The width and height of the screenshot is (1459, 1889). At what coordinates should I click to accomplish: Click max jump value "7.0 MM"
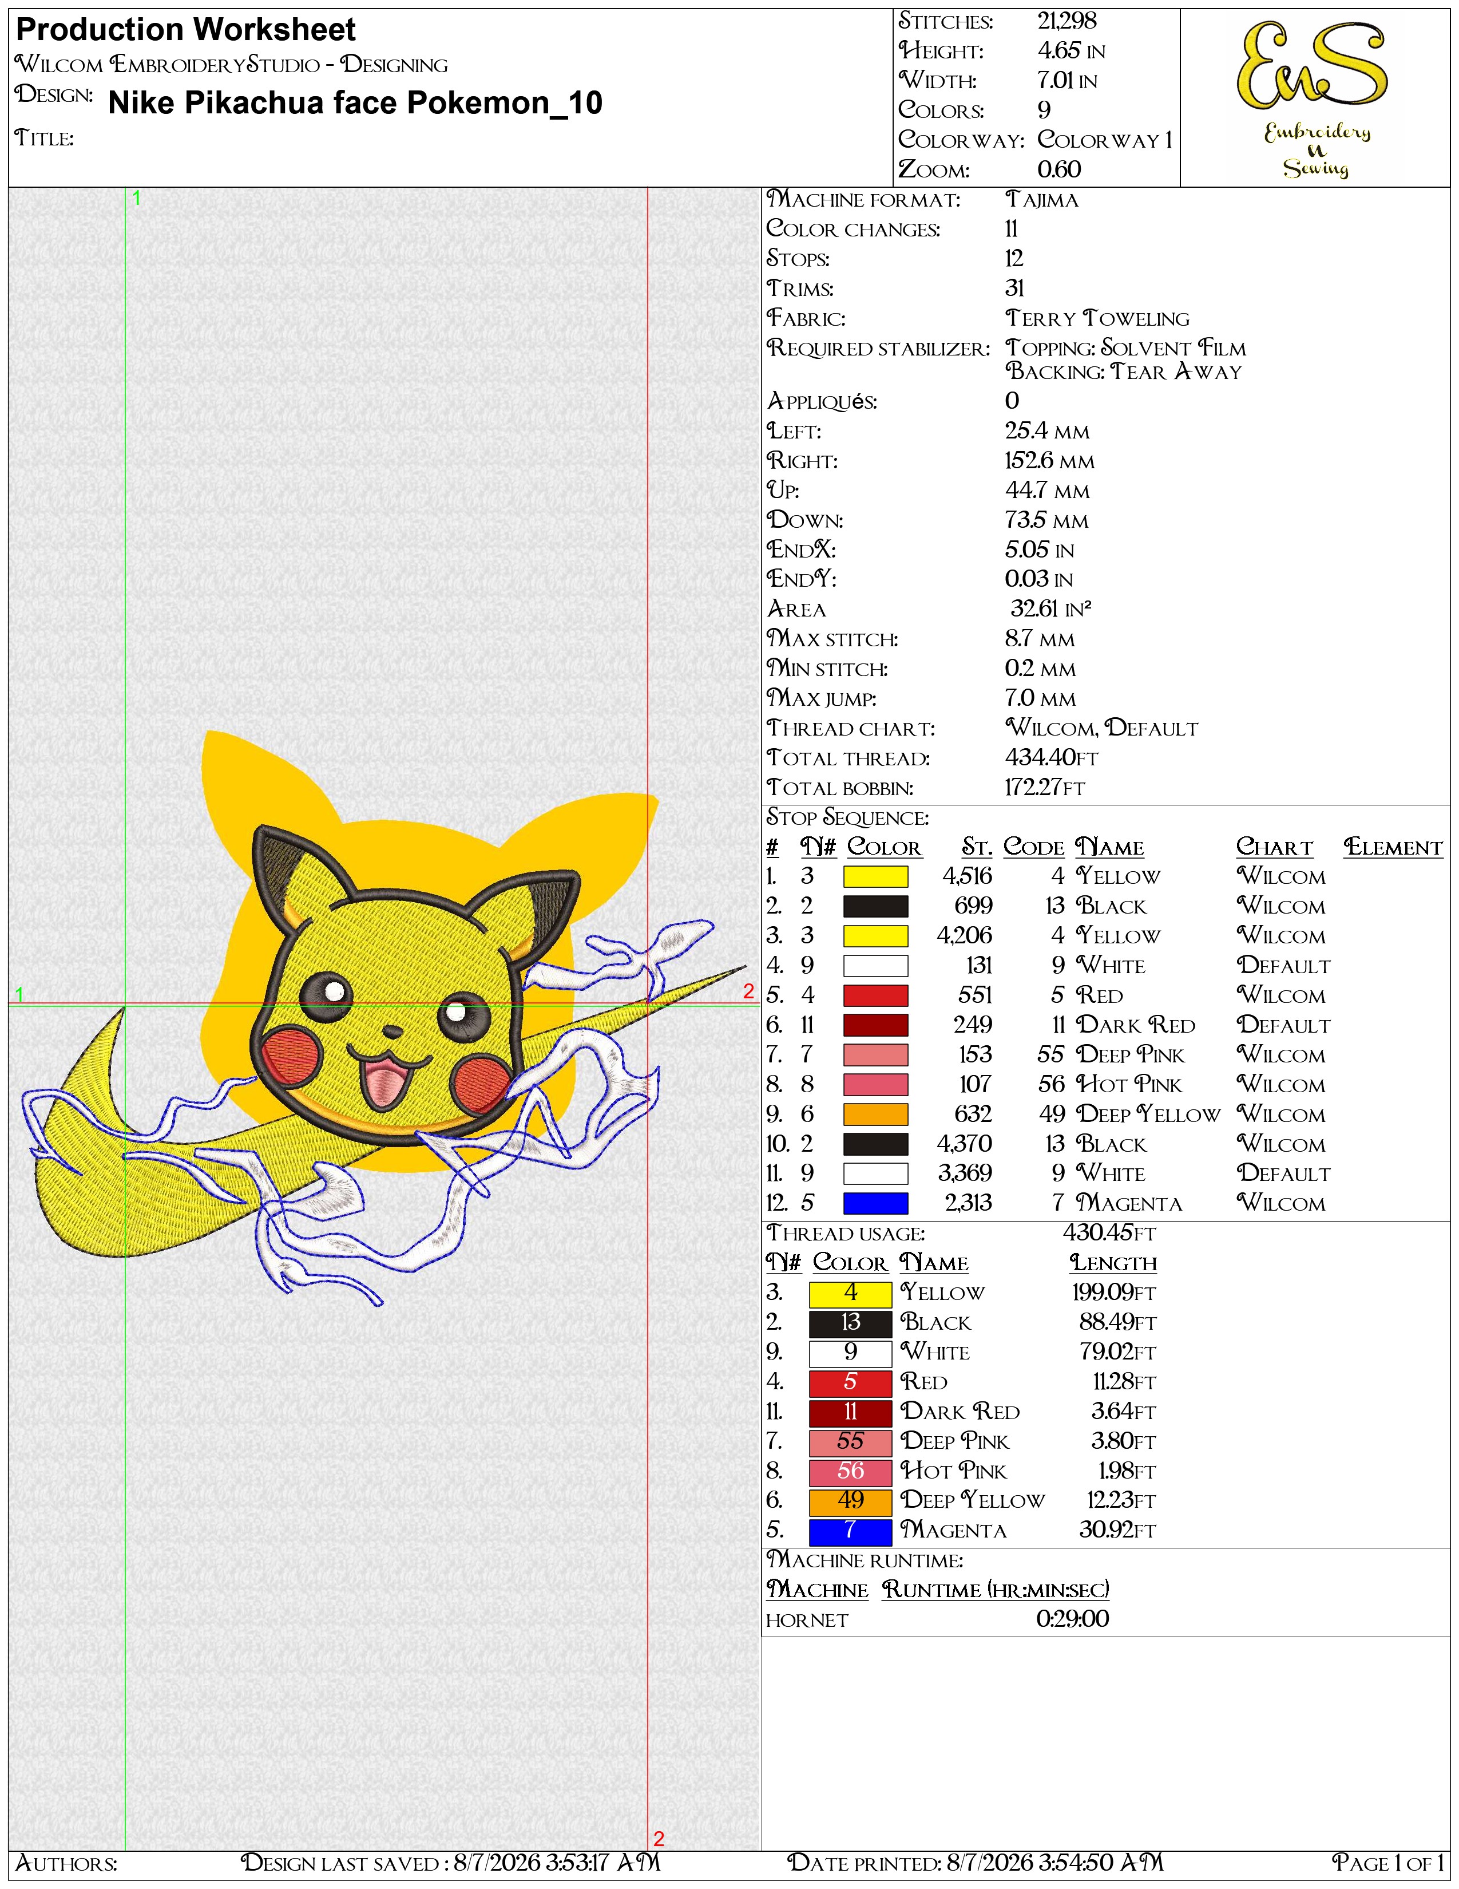click(x=1041, y=698)
